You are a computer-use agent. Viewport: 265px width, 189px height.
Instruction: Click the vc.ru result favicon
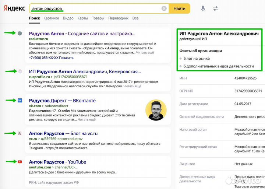[x=20, y=133]
